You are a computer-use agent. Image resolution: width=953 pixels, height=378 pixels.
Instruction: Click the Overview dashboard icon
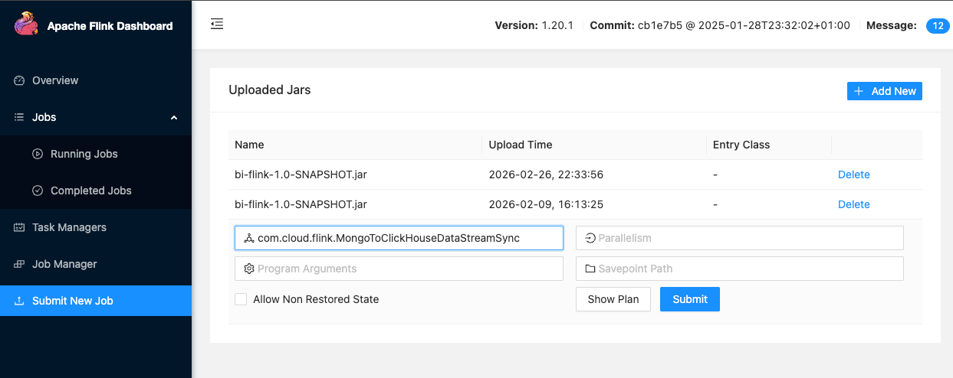tap(19, 80)
